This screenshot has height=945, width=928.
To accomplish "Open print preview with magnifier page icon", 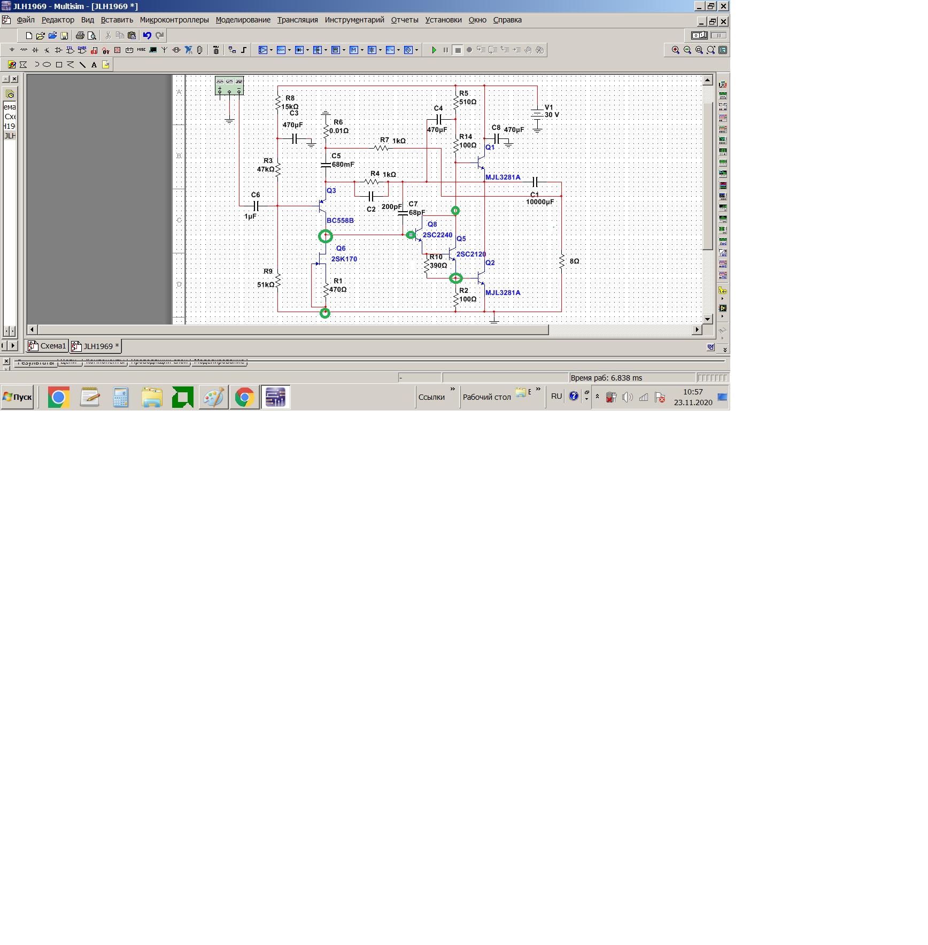I will [x=92, y=35].
